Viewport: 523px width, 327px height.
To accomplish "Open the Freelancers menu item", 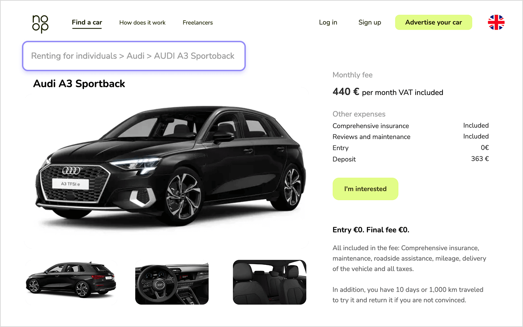I will [198, 22].
